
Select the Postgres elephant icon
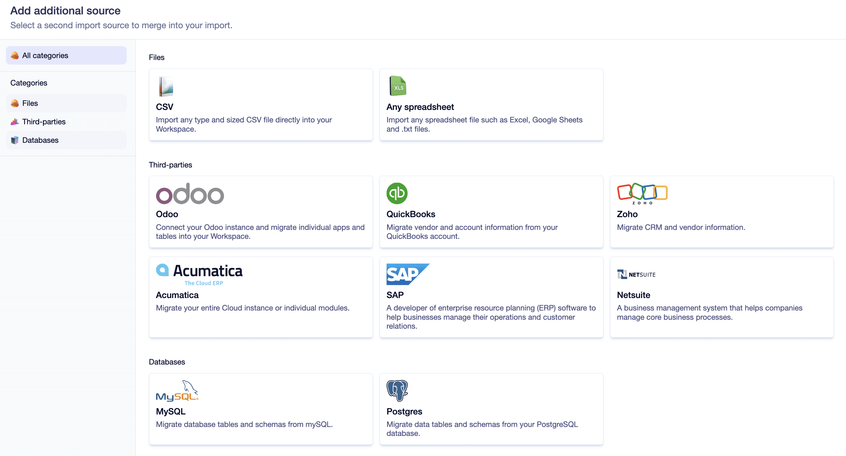(x=397, y=390)
